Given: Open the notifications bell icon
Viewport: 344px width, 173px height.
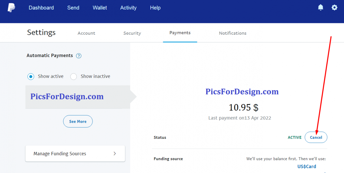Looking at the screenshot, I should (x=320, y=8).
